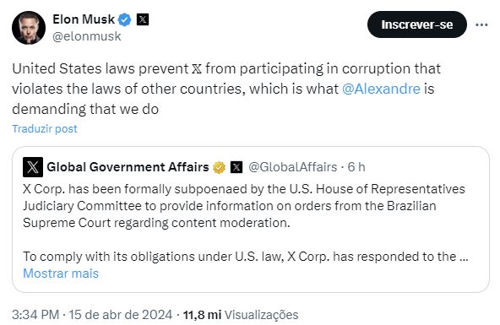Click the X affiliate badge beside @GlobalAffairs
Screen dimensions: 500x325
coord(236,167)
